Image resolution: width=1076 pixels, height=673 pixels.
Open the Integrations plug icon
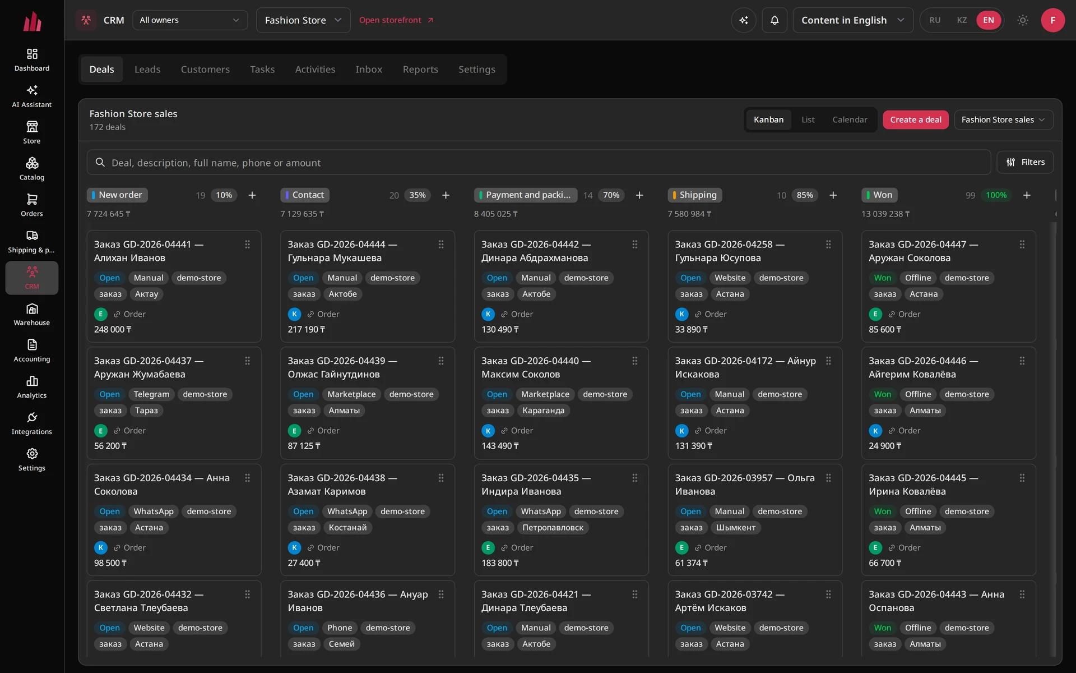tap(32, 417)
